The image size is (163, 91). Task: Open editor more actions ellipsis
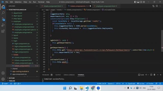pyautogui.click(x=160, y=6)
